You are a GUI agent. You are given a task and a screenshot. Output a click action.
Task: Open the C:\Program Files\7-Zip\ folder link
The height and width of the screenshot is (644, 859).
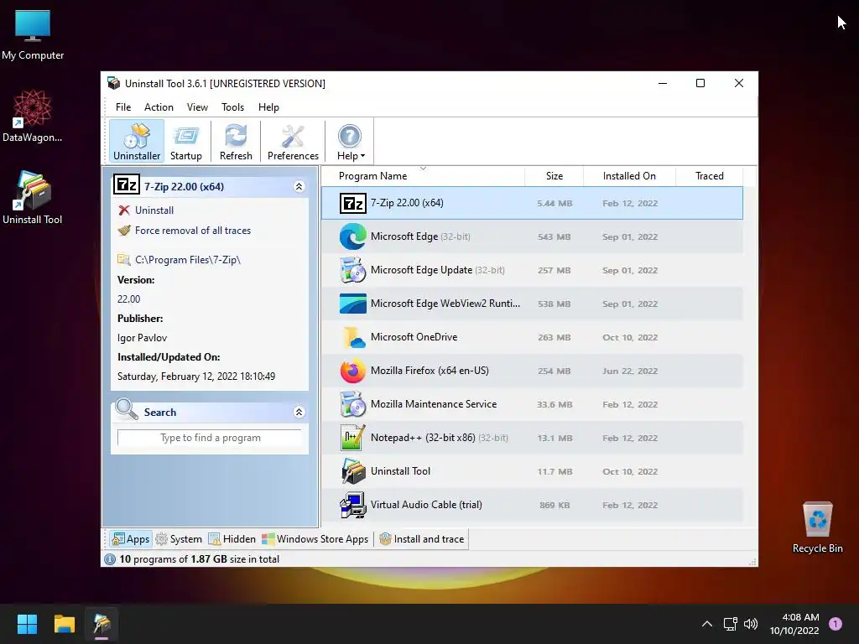[188, 260]
